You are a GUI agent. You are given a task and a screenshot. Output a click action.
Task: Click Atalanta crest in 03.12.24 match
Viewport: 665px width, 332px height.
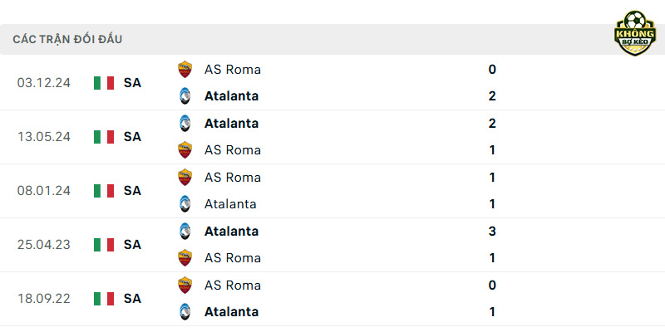[185, 96]
